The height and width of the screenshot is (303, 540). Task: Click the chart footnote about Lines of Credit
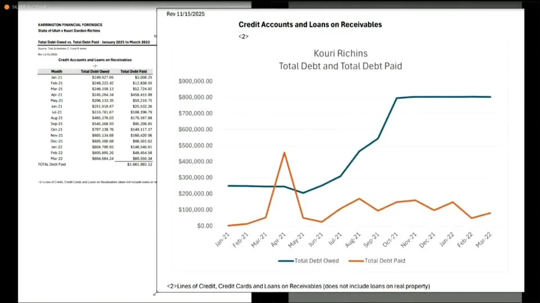pyautogui.click(x=298, y=286)
